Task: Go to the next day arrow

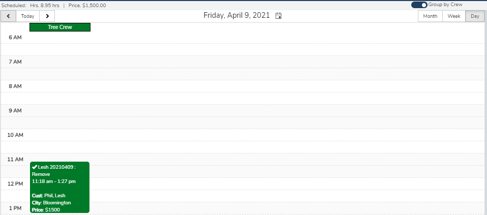Action: [47, 16]
